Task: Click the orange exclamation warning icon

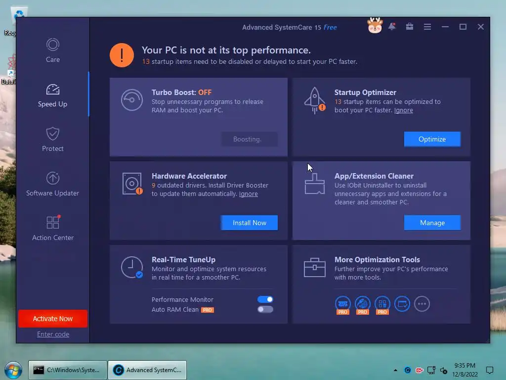Action: pos(122,55)
